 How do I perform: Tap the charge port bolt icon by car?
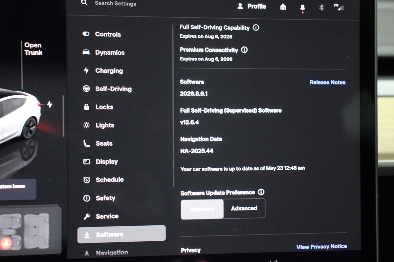50,104
